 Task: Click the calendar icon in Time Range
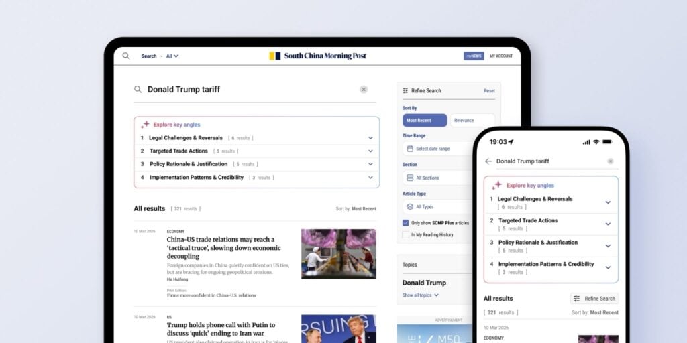(x=410, y=149)
